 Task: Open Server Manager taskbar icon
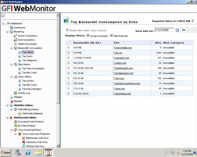point(18,153)
